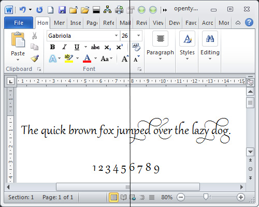Click the printer preview icon
This screenshot has width=259, height=207.
click(x=119, y=10)
